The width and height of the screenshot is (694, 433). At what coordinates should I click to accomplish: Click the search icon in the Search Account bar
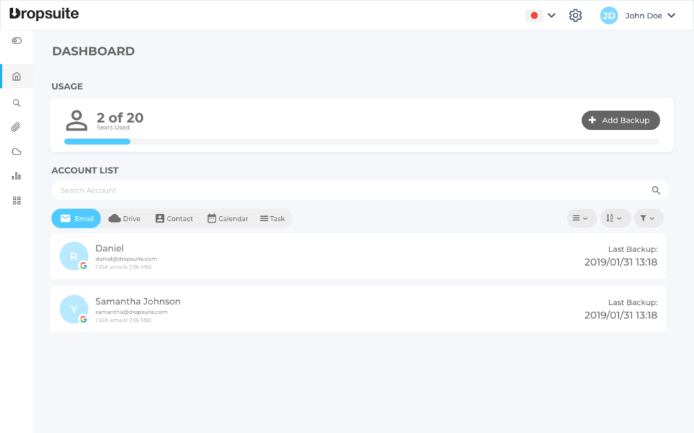coord(655,190)
